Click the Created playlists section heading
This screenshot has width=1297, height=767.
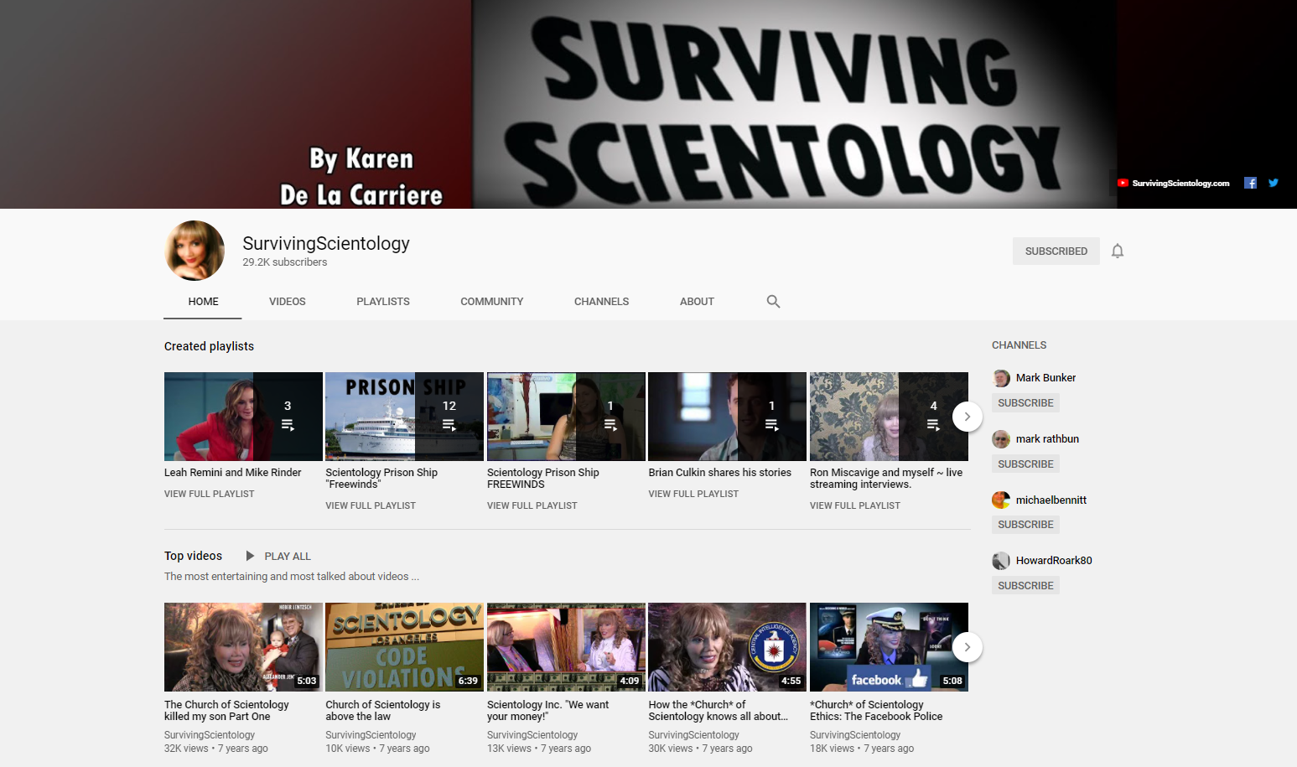[209, 346]
